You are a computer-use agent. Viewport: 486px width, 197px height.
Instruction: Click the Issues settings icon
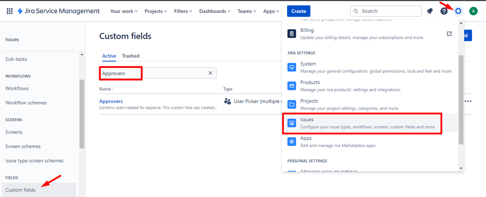pyautogui.click(x=292, y=123)
